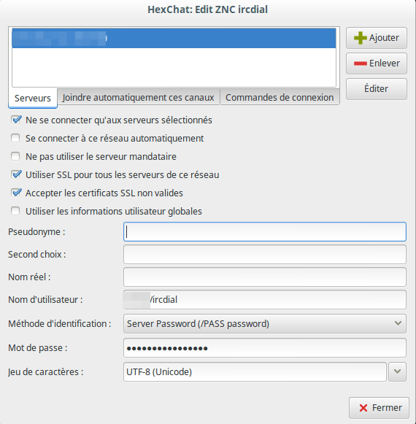Screen dimensions: 416x424
Task: Edit the Nom d'utilisateur field
Action: tap(265, 300)
